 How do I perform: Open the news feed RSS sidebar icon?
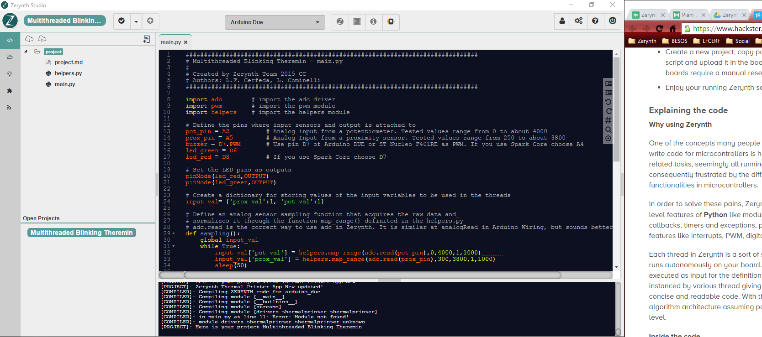coord(10,108)
